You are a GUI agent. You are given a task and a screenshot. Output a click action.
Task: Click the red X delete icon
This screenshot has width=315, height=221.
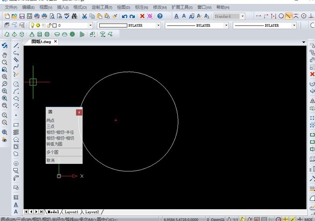[142, 16]
